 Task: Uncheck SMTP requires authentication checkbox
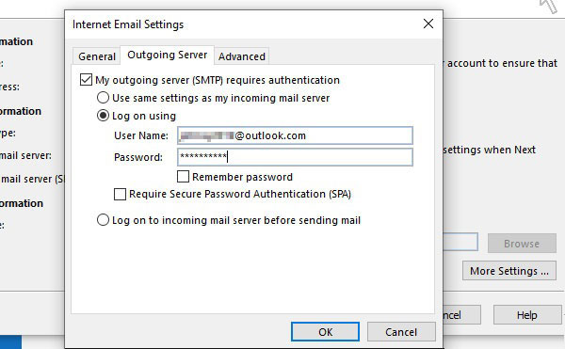86,80
